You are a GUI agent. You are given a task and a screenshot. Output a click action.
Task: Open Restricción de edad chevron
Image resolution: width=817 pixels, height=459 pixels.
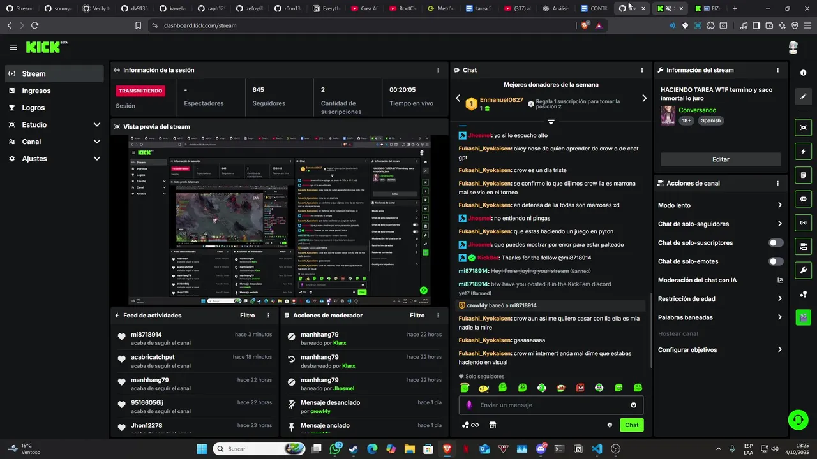(x=779, y=298)
